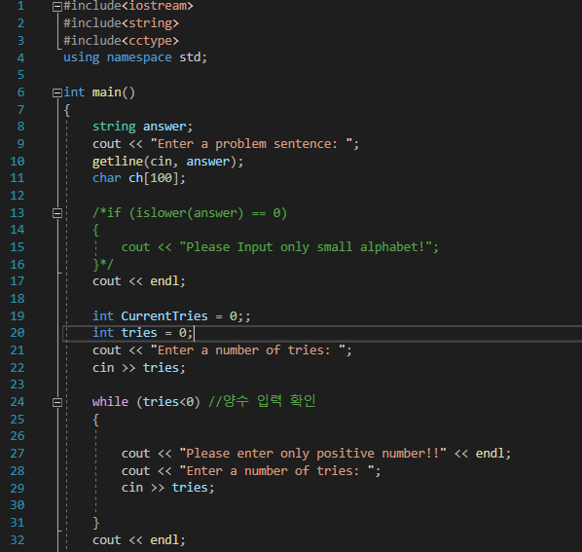Click 'using namespace std;' line
The height and width of the screenshot is (552, 582).
135,57
